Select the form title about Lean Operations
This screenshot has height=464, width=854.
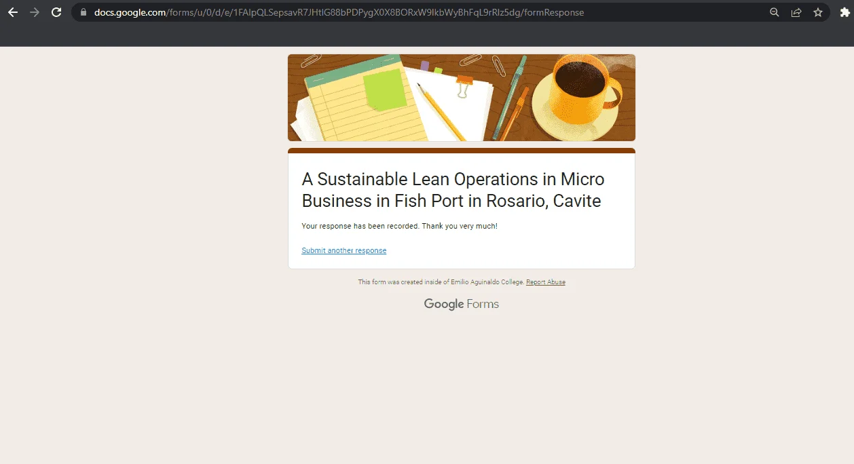(453, 190)
